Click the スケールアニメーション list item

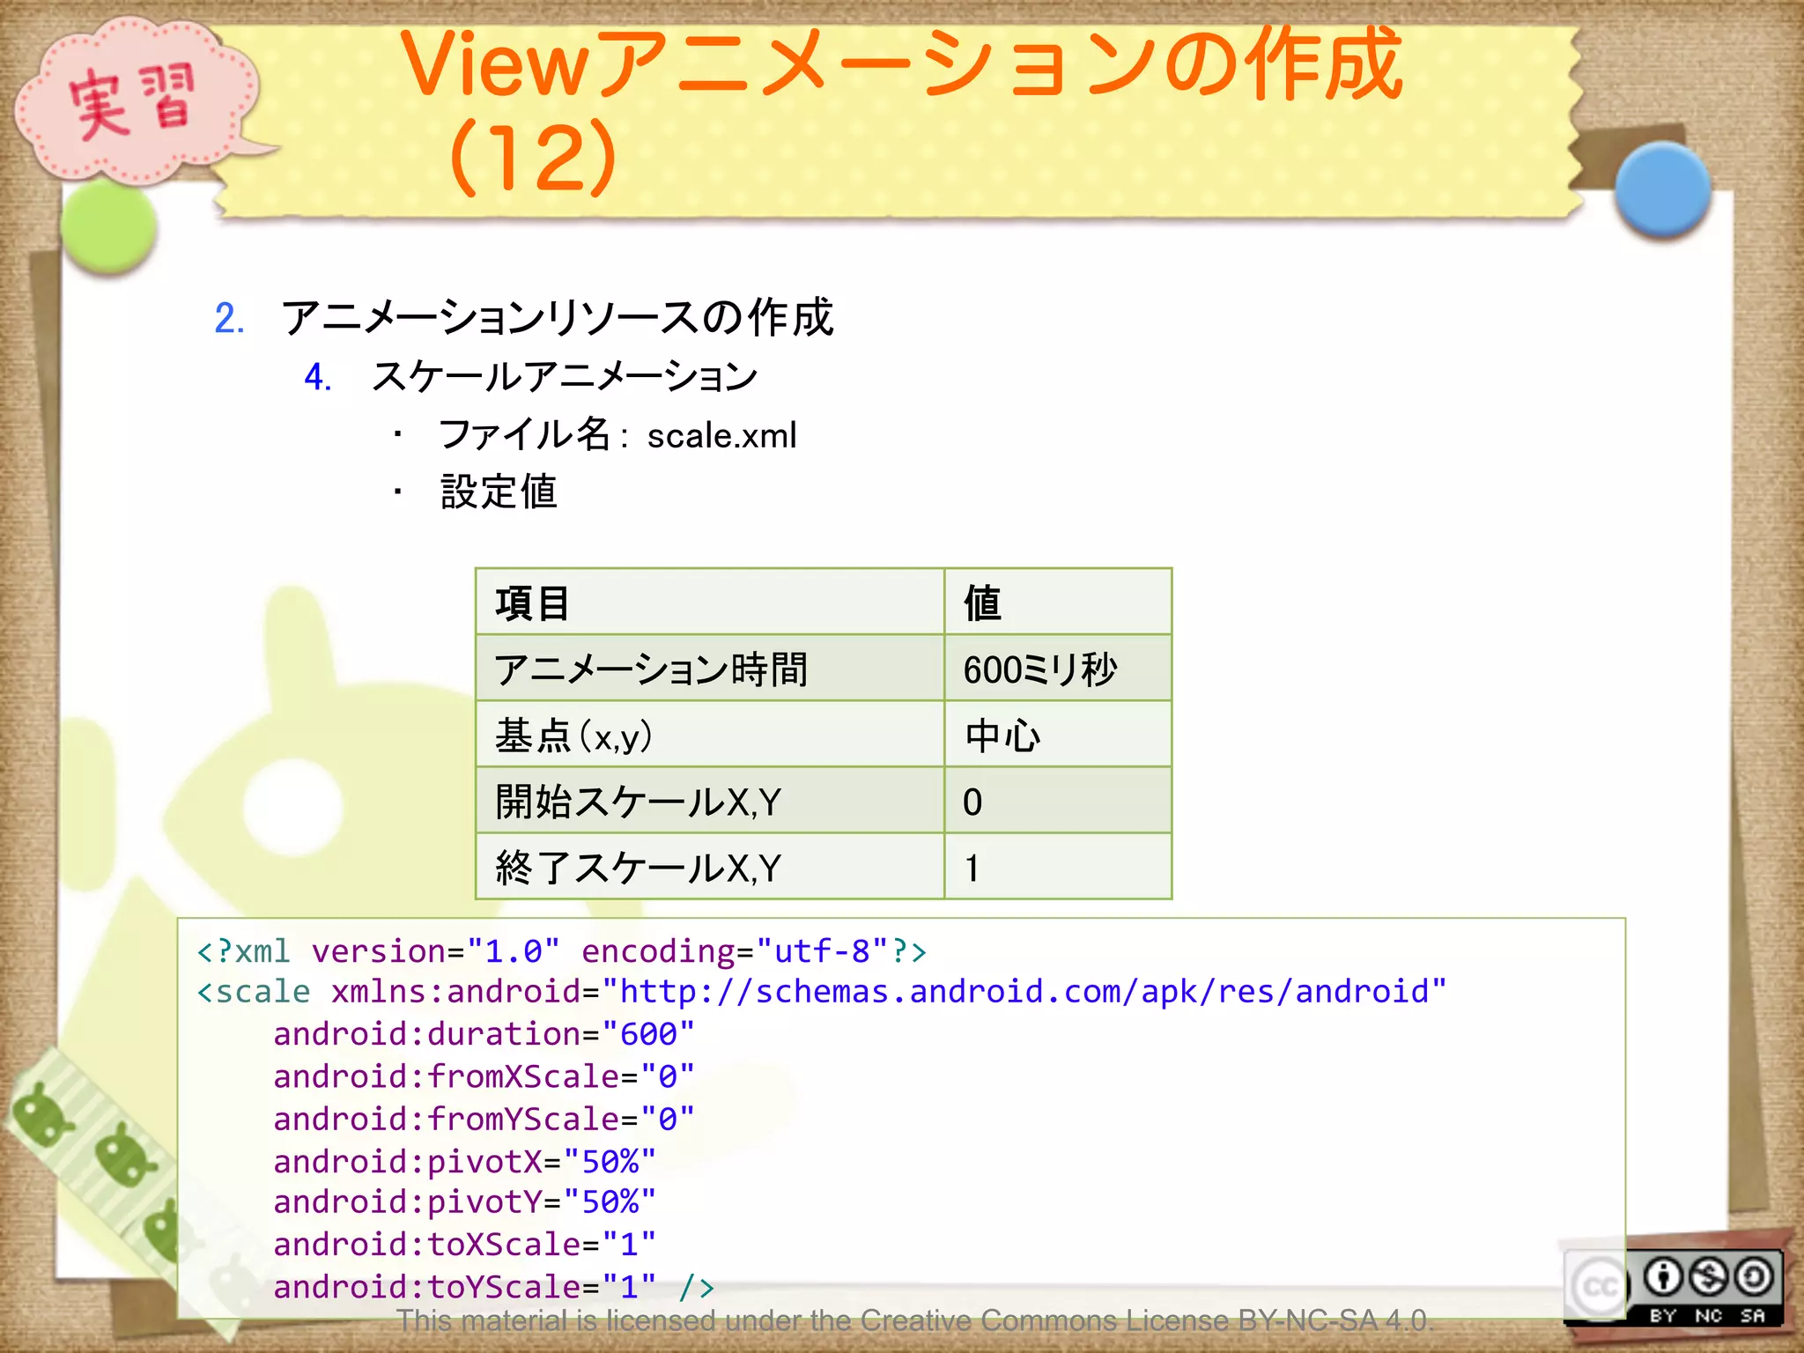click(x=564, y=377)
